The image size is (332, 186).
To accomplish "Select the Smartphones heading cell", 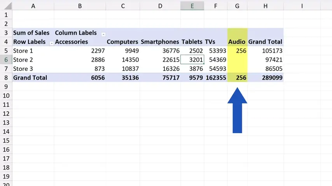I will click(160, 42).
